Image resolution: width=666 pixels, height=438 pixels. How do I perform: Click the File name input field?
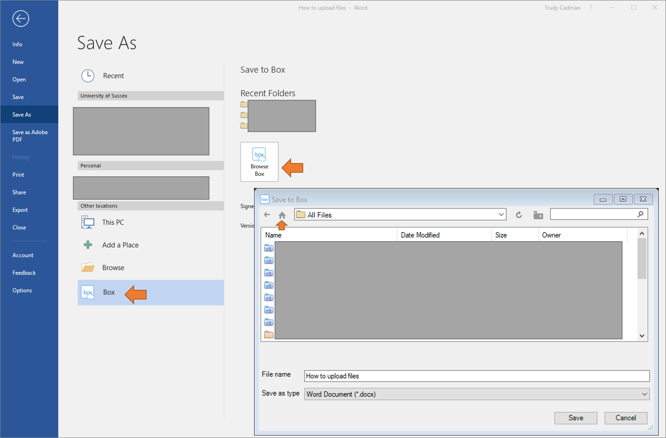(477, 376)
